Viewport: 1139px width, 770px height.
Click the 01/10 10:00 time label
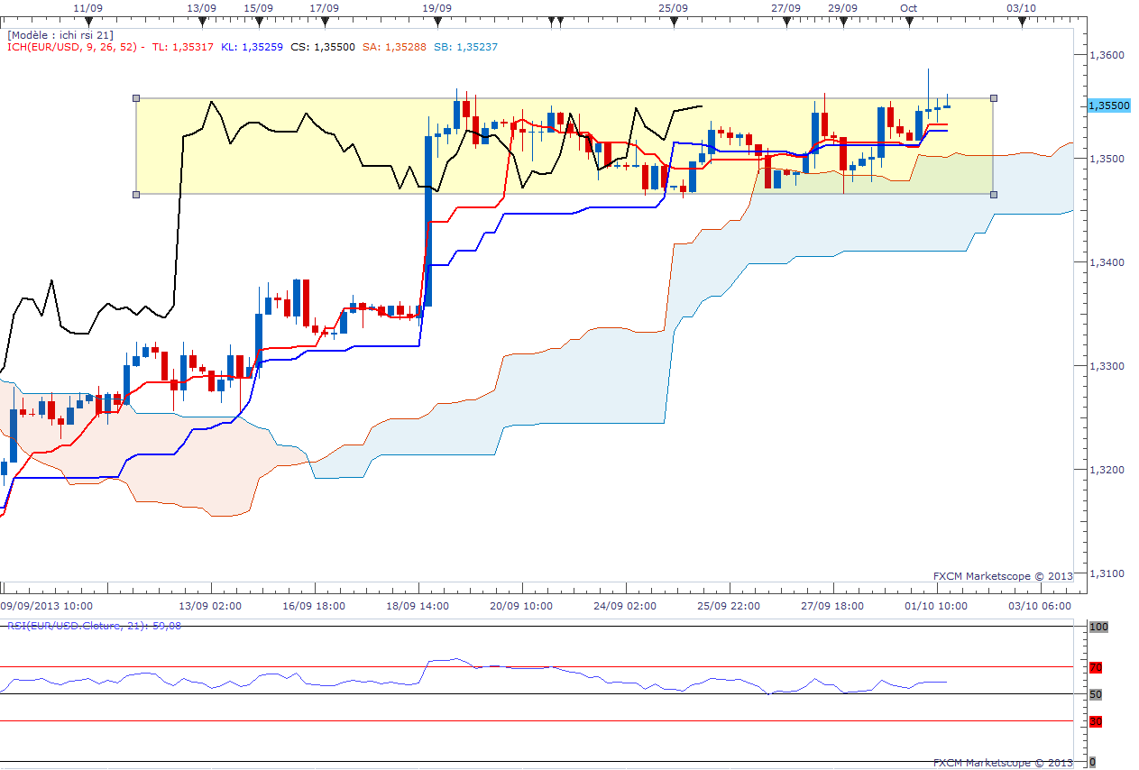point(936,606)
